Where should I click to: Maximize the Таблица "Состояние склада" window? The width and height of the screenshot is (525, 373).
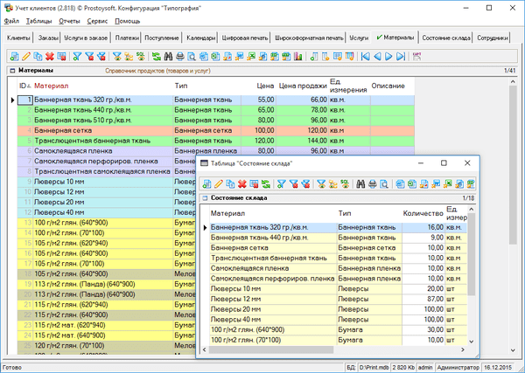(x=444, y=163)
